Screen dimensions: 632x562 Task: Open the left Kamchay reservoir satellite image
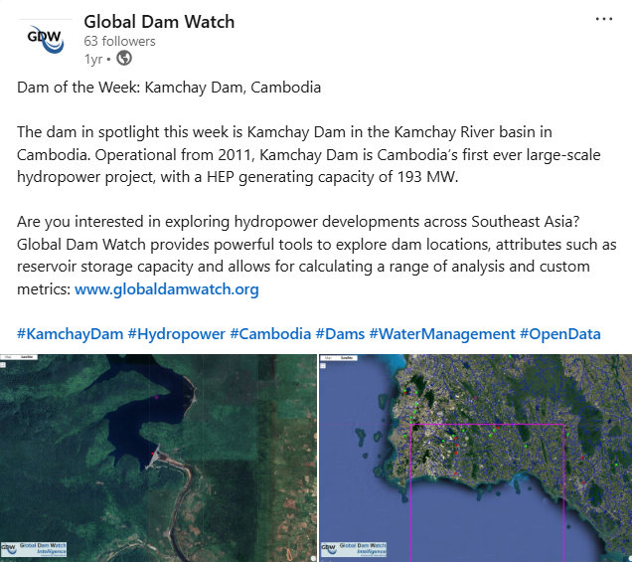(x=157, y=458)
